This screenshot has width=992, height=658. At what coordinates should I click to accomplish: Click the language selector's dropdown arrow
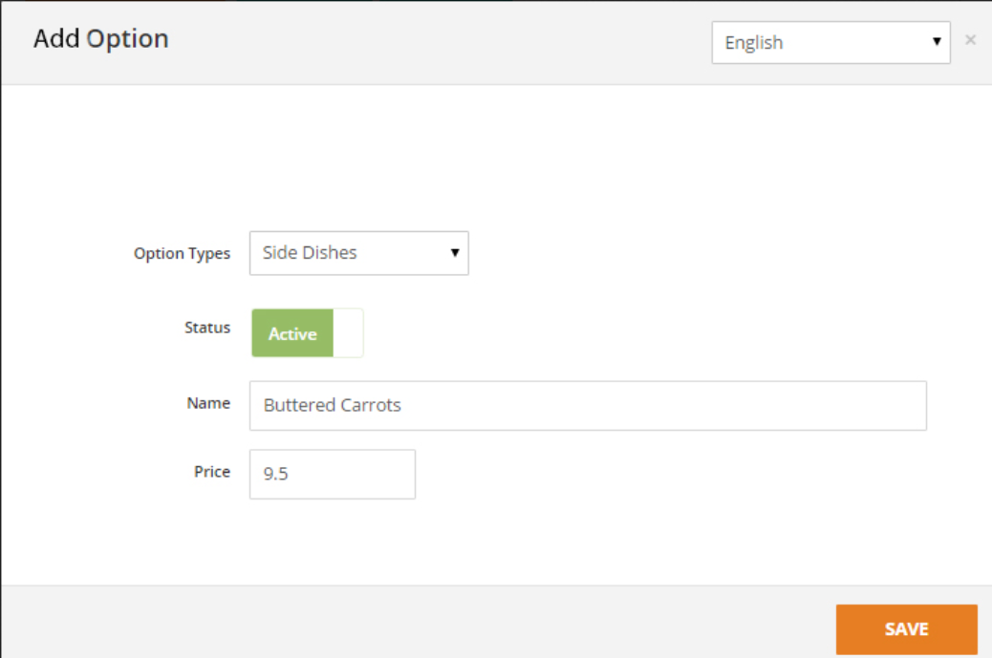tap(936, 43)
